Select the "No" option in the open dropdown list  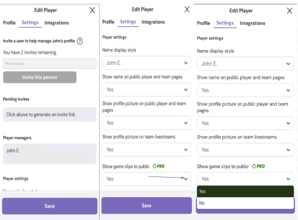coord(245,203)
